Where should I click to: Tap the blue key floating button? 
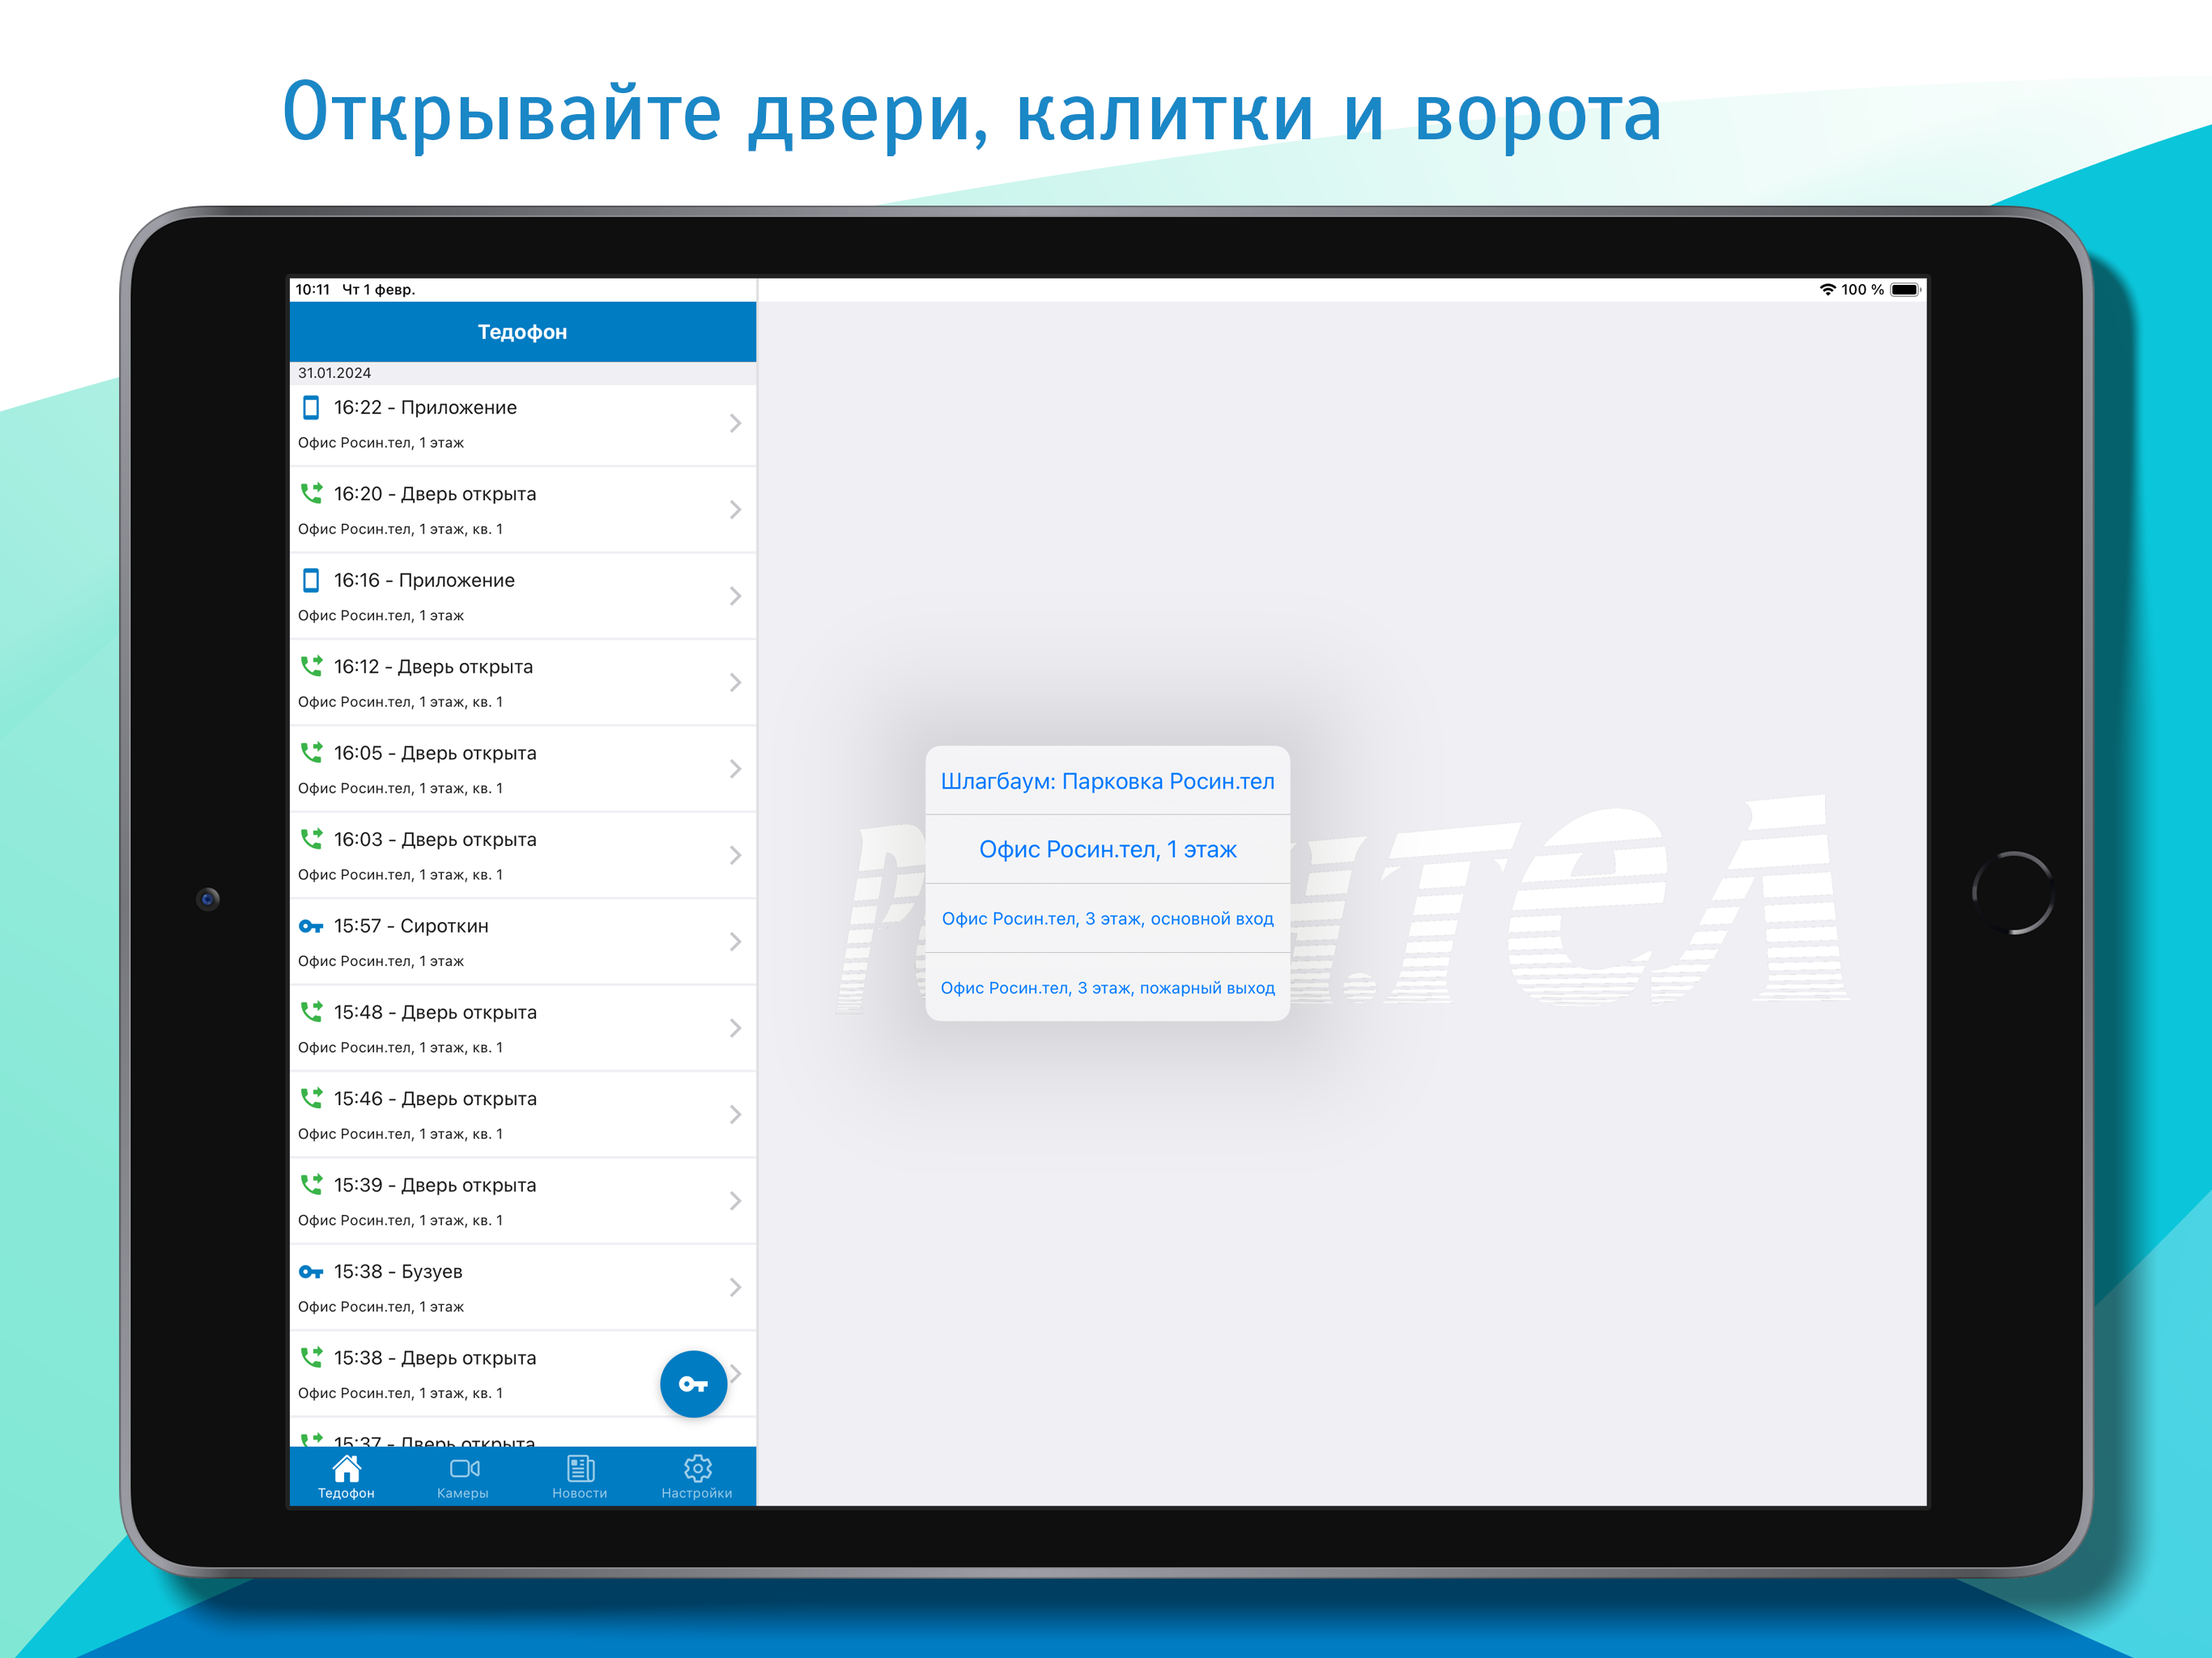coord(693,1384)
